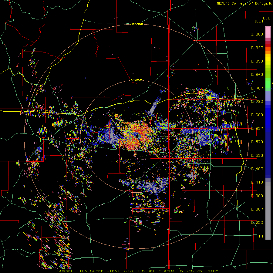Select the 0.733 legend value
Viewport: 273px width, 273px height.
pos(257,102)
